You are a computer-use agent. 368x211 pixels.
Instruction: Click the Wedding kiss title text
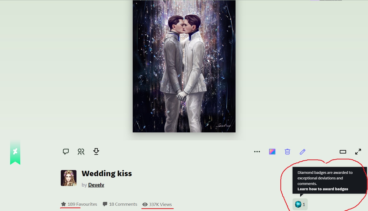pyautogui.click(x=107, y=174)
